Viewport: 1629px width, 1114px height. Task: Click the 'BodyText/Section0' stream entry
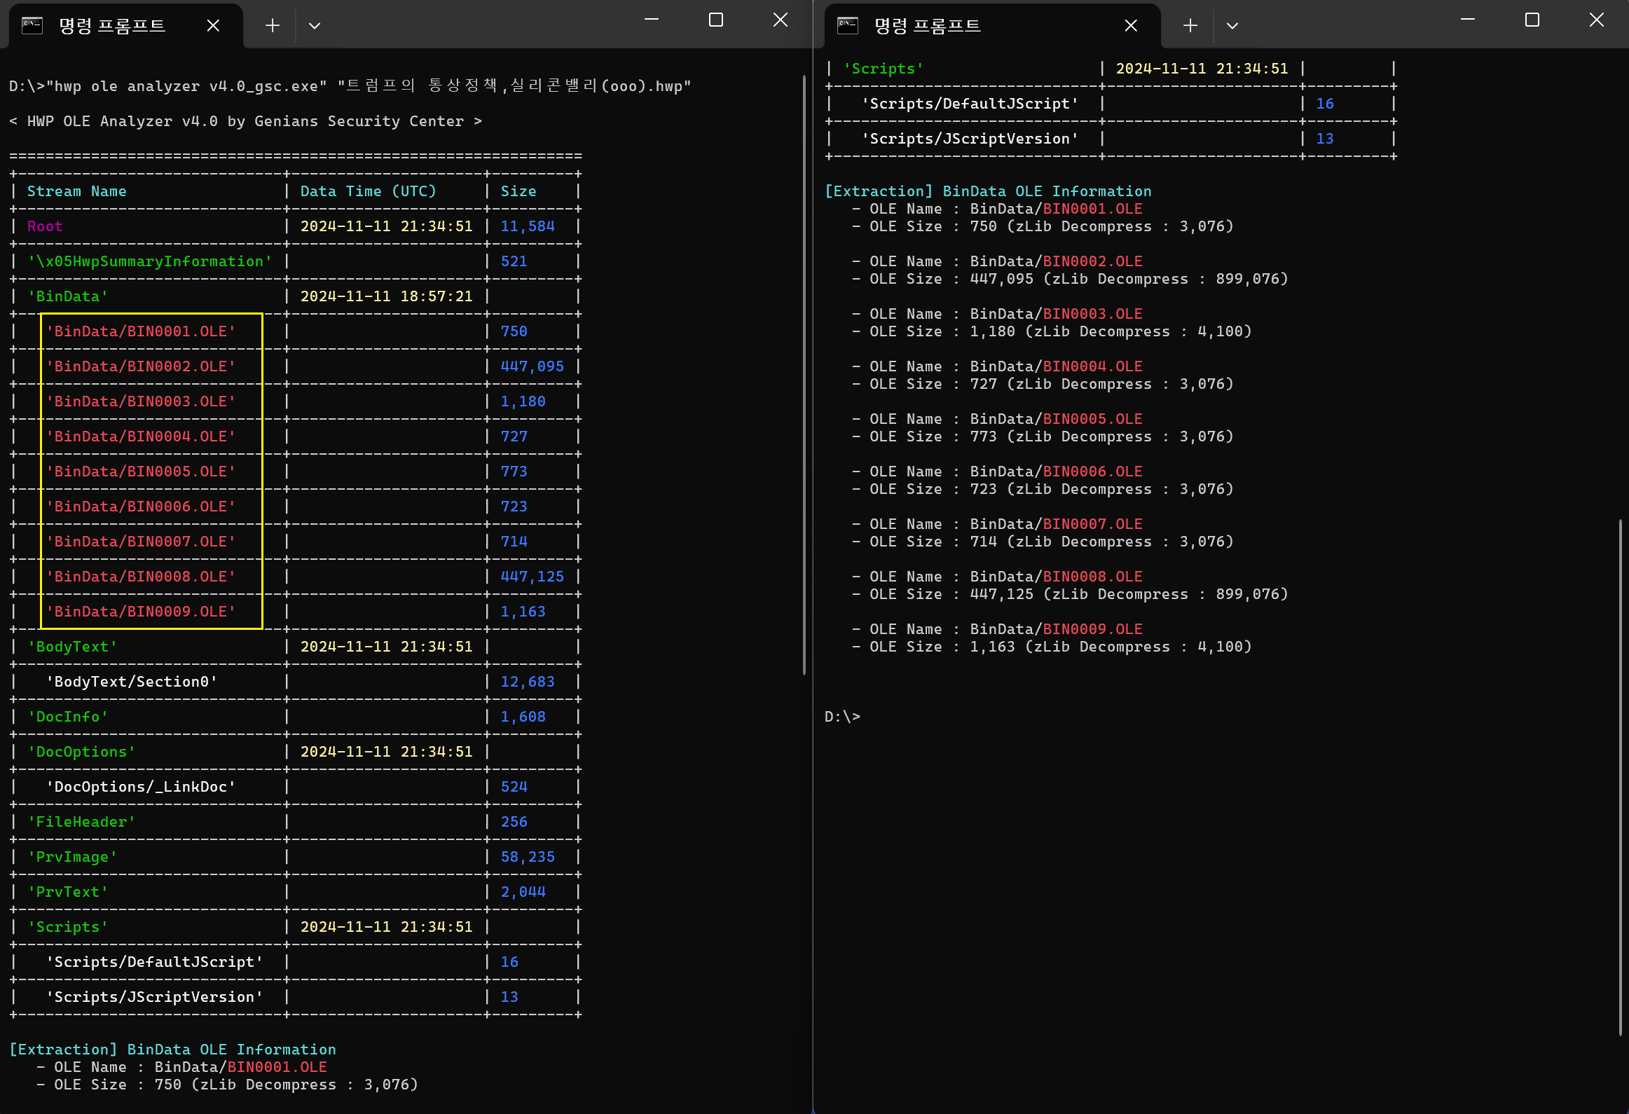[x=131, y=682]
